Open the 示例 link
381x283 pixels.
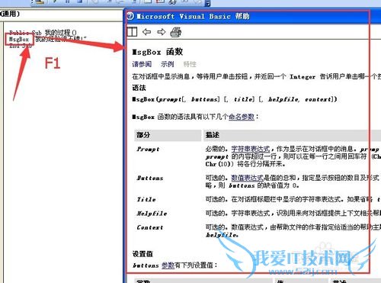167,64
